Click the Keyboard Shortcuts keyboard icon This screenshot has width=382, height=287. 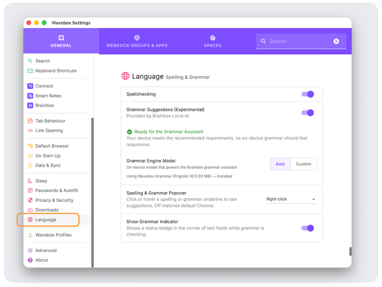tap(30, 71)
